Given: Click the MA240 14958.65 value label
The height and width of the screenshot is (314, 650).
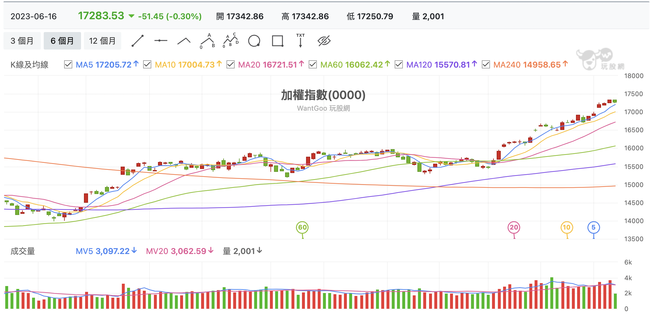Looking at the screenshot, I should pos(530,65).
